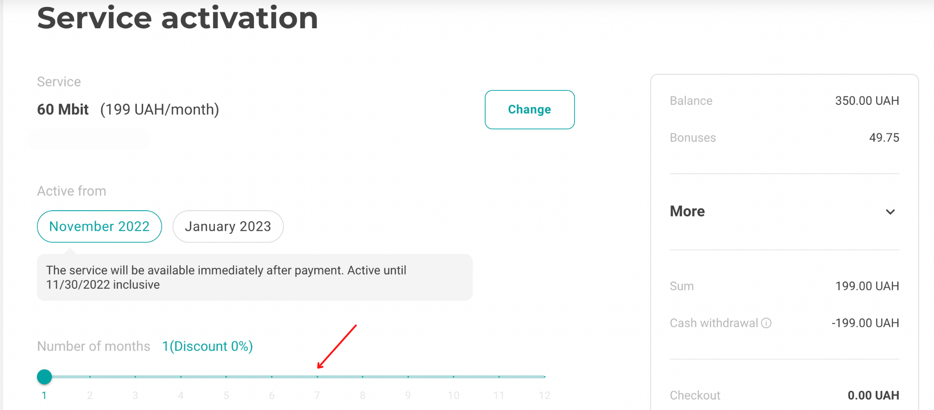Choose the 10 months tick

(x=453, y=377)
